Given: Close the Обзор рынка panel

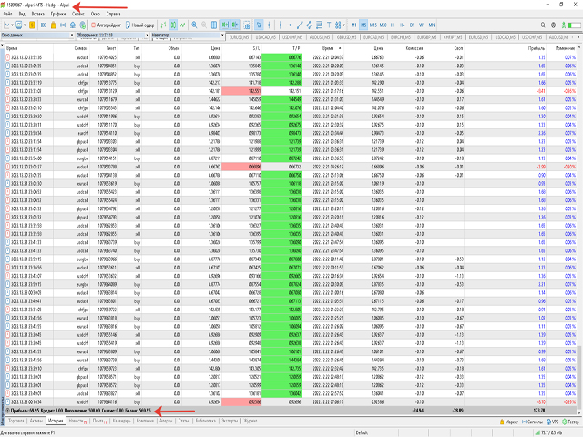Looking at the screenshot, I should tap(147, 36).
